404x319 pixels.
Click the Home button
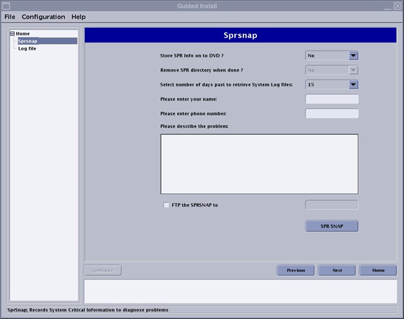point(378,270)
